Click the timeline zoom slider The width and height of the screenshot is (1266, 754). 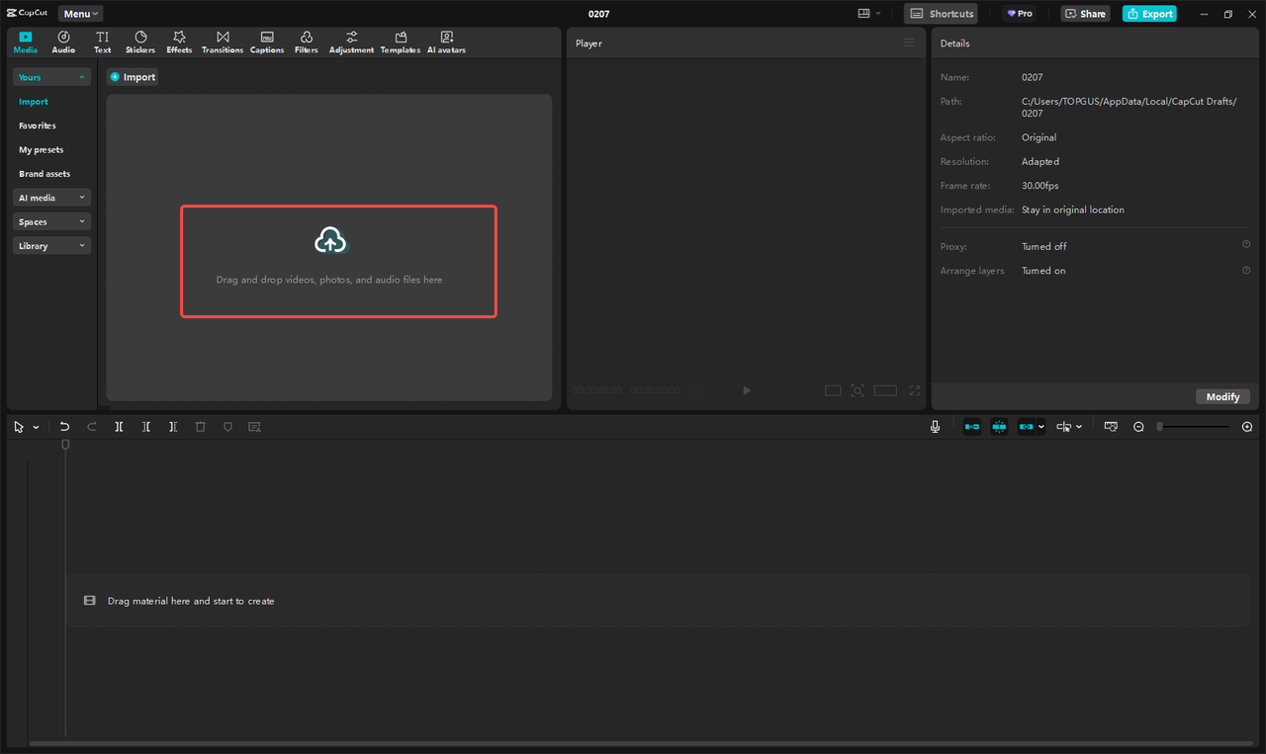point(1193,427)
